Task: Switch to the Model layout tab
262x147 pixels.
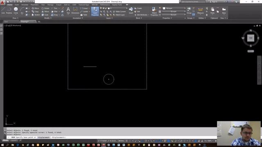Action: tap(6, 140)
